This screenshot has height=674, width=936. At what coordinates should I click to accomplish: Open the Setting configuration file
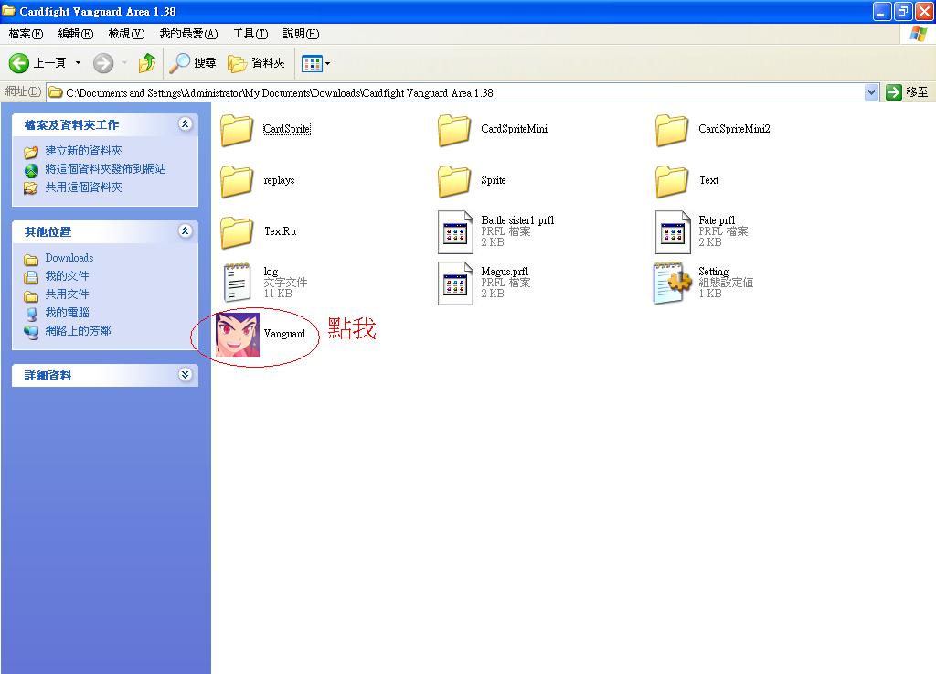[x=672, y=283]
